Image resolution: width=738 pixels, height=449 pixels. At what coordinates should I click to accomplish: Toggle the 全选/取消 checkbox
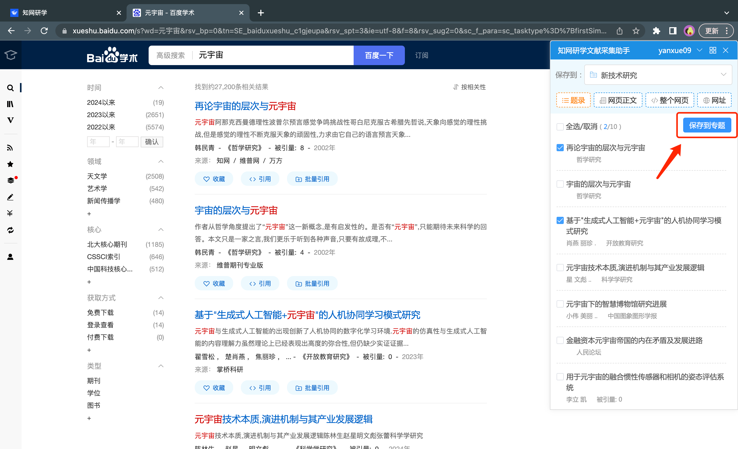tap(560, 127)
